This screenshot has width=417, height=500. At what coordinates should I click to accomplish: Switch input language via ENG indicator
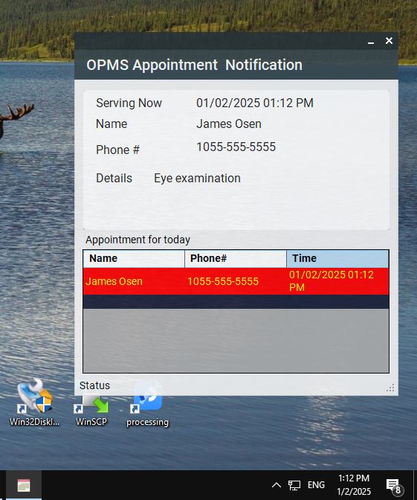click(316, 485)
